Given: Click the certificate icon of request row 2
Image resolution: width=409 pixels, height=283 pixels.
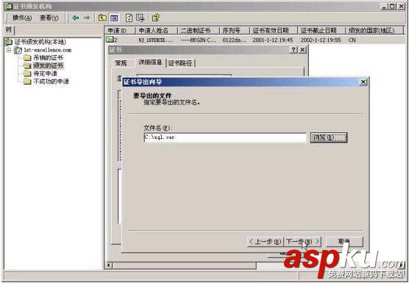Looking at the screenshot, I should [x=110, y=40].
